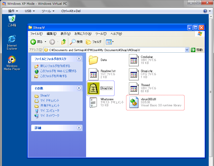The height and width of the screenshot is (166, 214).
Task: Go up one folder level
Action: pyautogui.click(x=64, y=42)
